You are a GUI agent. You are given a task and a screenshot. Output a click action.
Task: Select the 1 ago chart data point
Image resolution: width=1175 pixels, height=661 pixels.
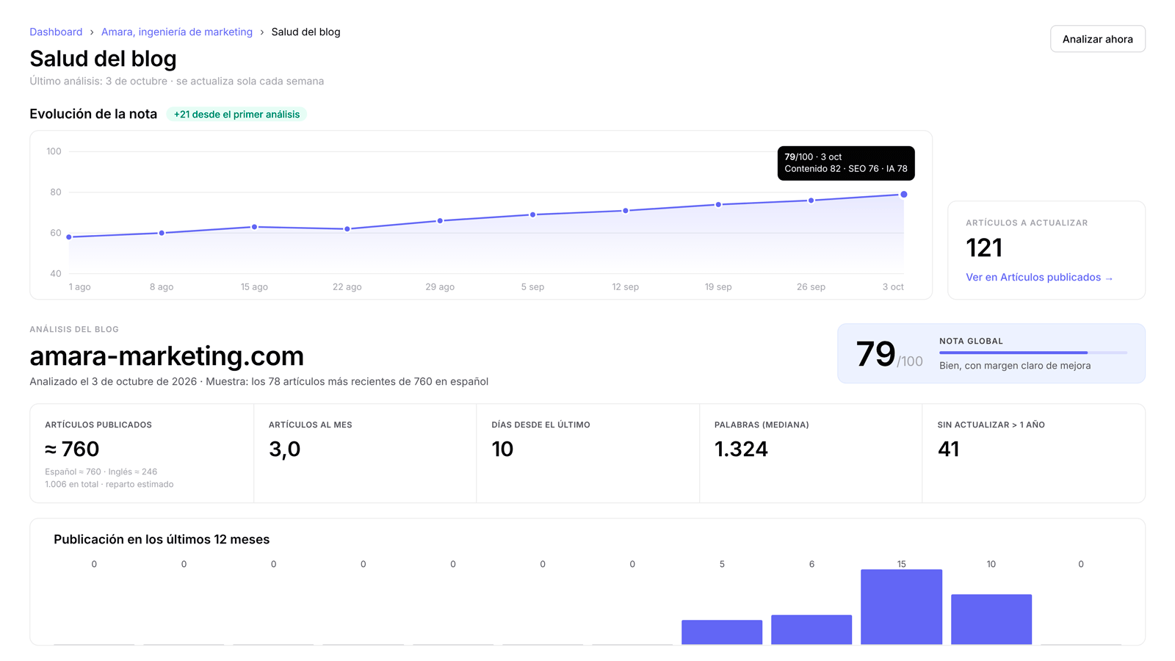(x=69, y=237)
